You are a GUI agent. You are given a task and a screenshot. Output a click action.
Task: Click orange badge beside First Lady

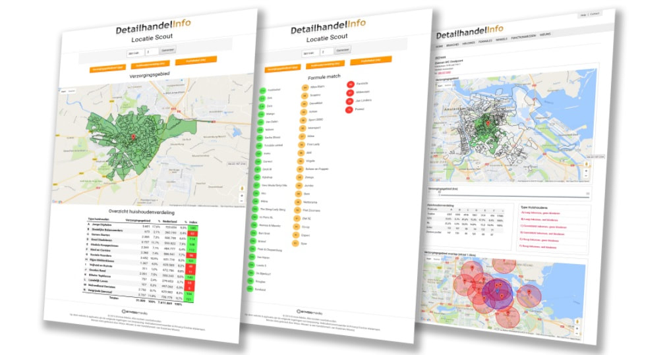tap(301, 145)
